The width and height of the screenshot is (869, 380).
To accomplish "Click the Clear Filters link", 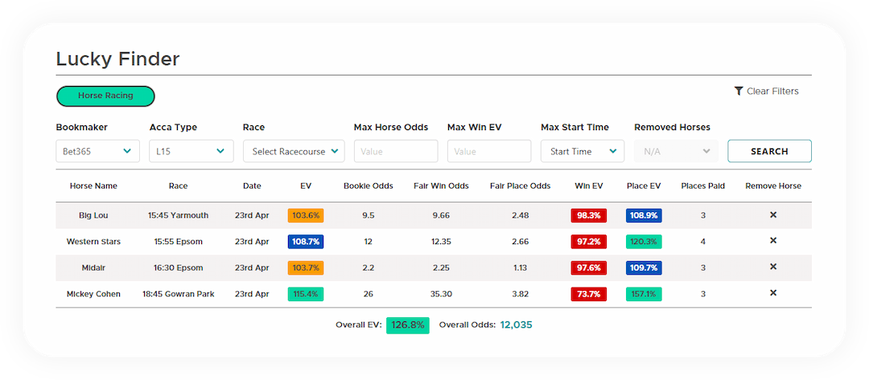I will point(772,92).
